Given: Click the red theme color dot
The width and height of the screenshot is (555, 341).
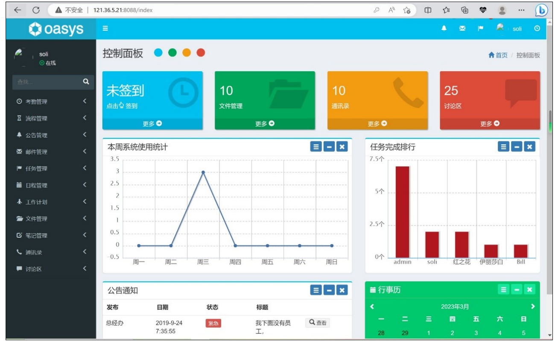Looking at the screenshot, I should (201, 52).
